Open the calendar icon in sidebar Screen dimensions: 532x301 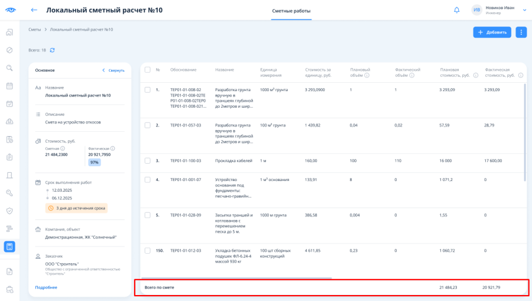click(x=9, y=86)
